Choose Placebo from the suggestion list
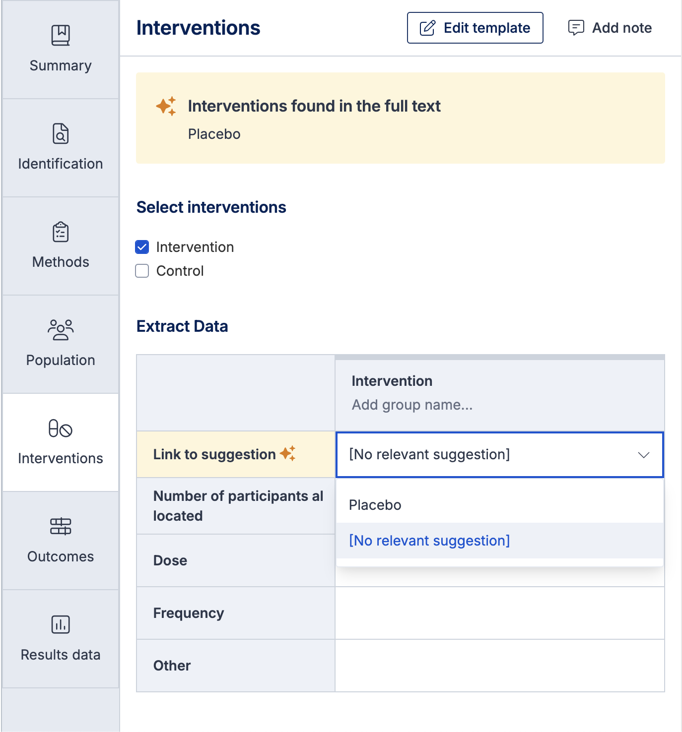 coord(375,505)
